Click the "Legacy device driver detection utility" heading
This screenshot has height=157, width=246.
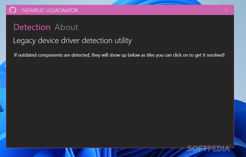72,41
